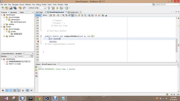
Task: Toggle Show Inner Classes in Navigator
Action: click(19, 90)
